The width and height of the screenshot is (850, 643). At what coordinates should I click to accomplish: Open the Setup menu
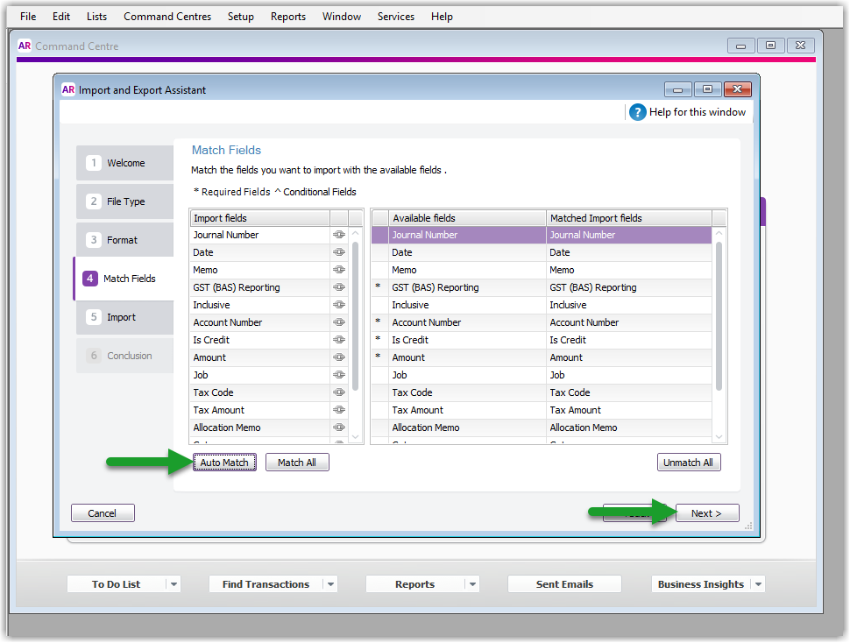[x=241, y=17]
